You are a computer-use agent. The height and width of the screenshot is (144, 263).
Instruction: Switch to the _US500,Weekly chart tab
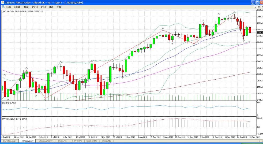point(46,141)
